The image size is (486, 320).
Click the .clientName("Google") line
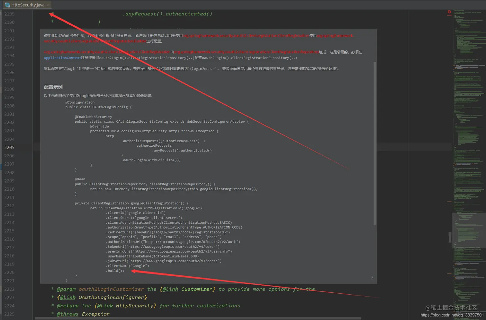tap(128, 266)
